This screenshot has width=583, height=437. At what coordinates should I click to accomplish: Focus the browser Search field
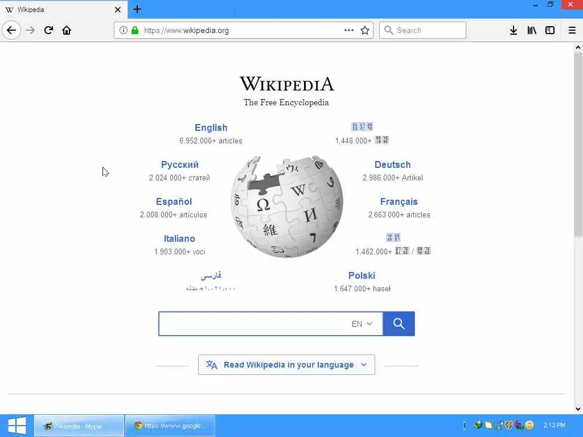click(423, 30)
